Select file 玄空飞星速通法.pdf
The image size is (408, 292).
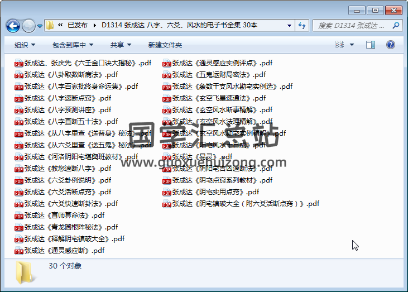[x=214, y=98]
